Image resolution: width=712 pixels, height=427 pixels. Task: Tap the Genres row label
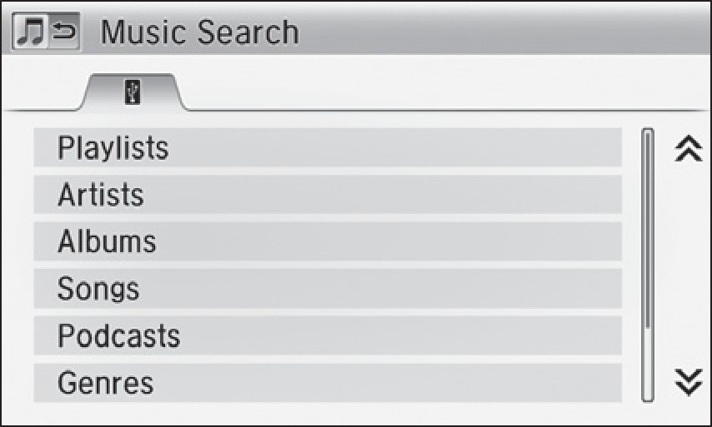click(x=105, y=383)
